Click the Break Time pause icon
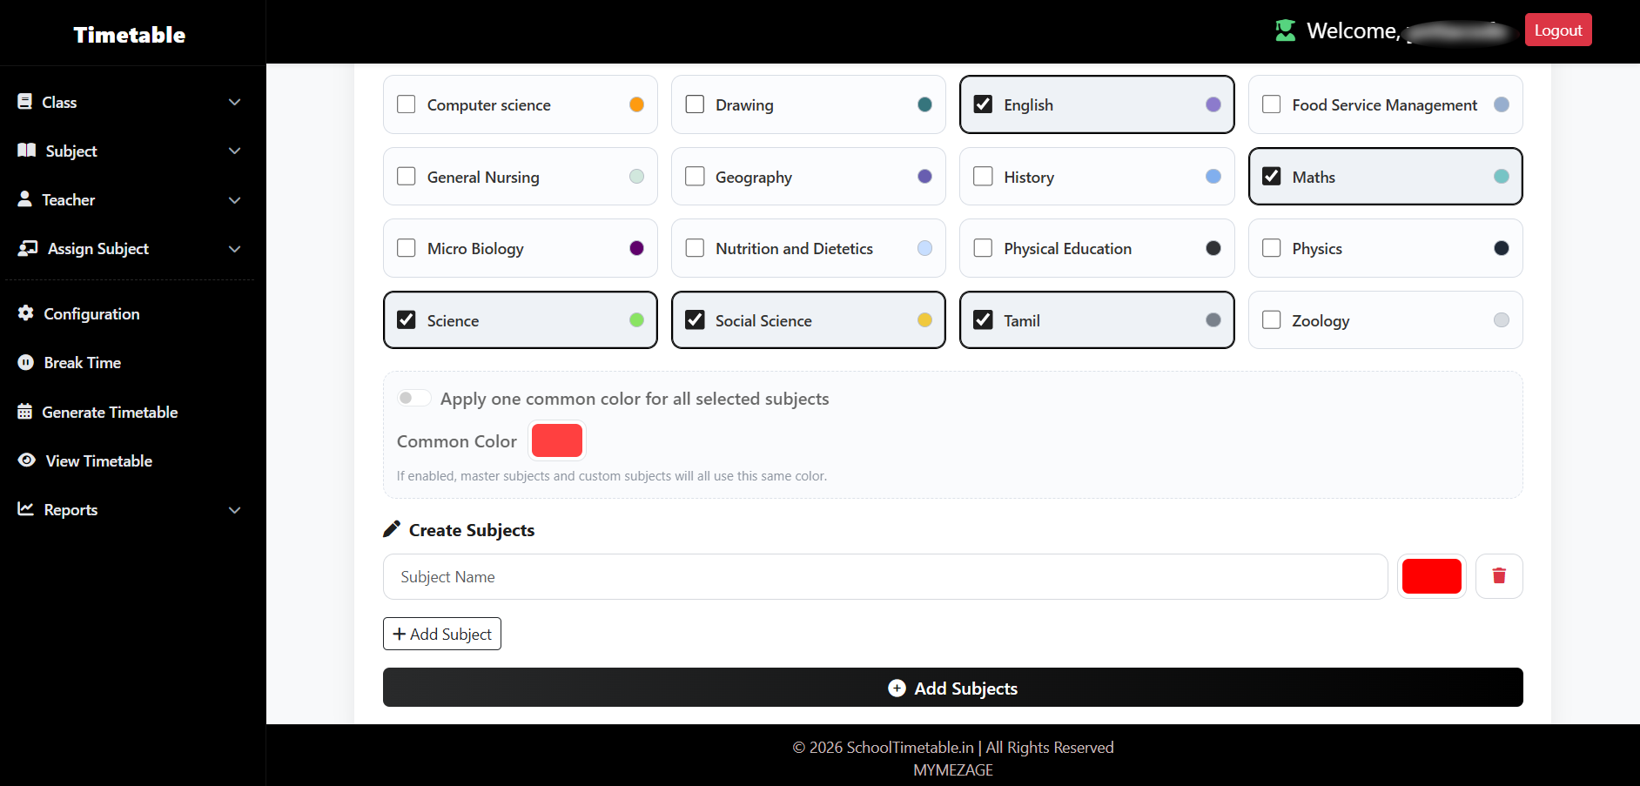Screen dimensions: 1640x786 coord(26,363)
